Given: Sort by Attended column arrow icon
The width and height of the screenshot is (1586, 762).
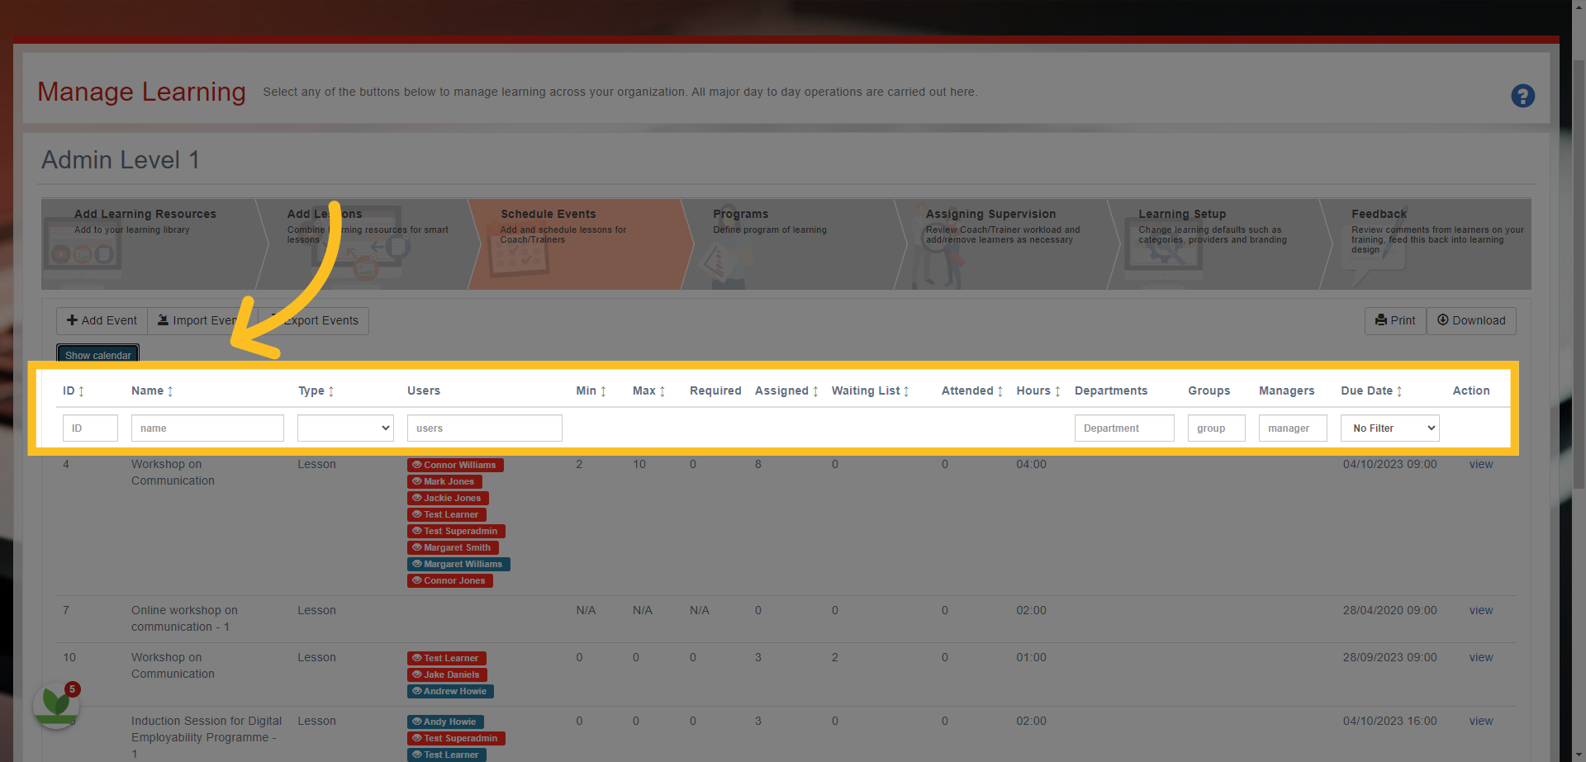Looking at the screenshot, I should (x=1000, y=391).
